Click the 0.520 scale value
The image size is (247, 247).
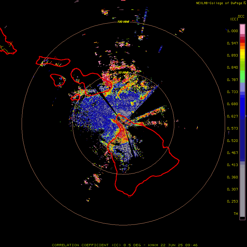click(x=232, y=141)
